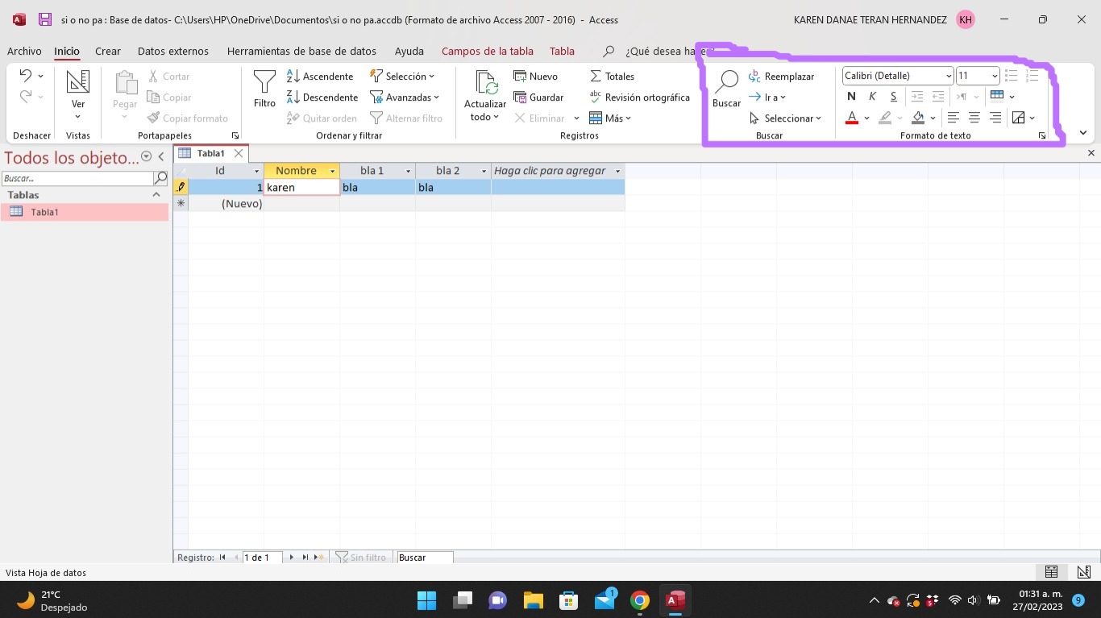Toggle italic (K) formatting

click(872, 97)
